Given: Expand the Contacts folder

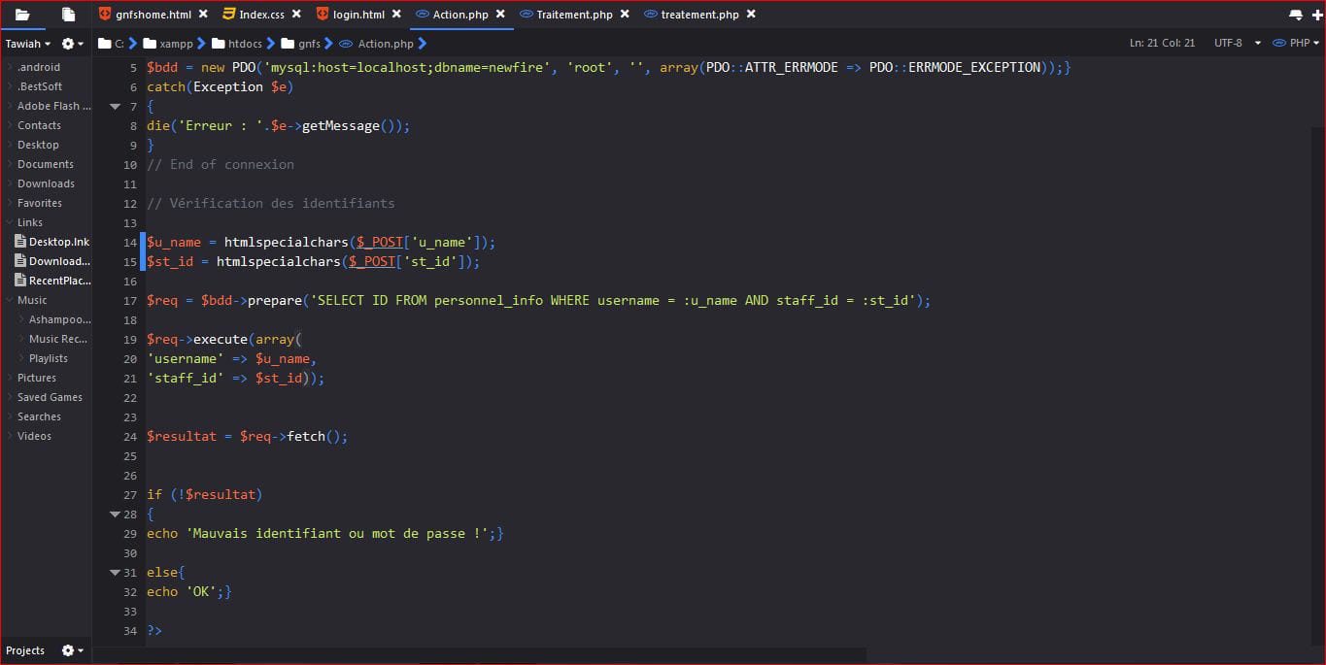Looking at the screenshot, I should pyautogui.click(x=10, y=125).
